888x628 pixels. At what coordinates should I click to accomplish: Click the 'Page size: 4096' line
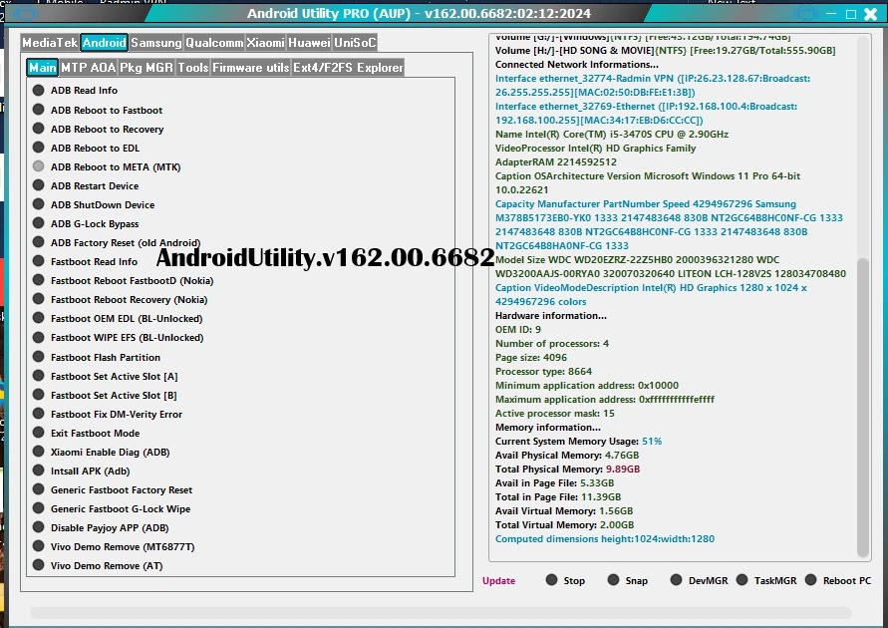531,357
